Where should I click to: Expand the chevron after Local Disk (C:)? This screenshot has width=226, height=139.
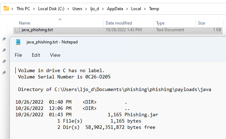pyautogui.click(x=68, y=9)
